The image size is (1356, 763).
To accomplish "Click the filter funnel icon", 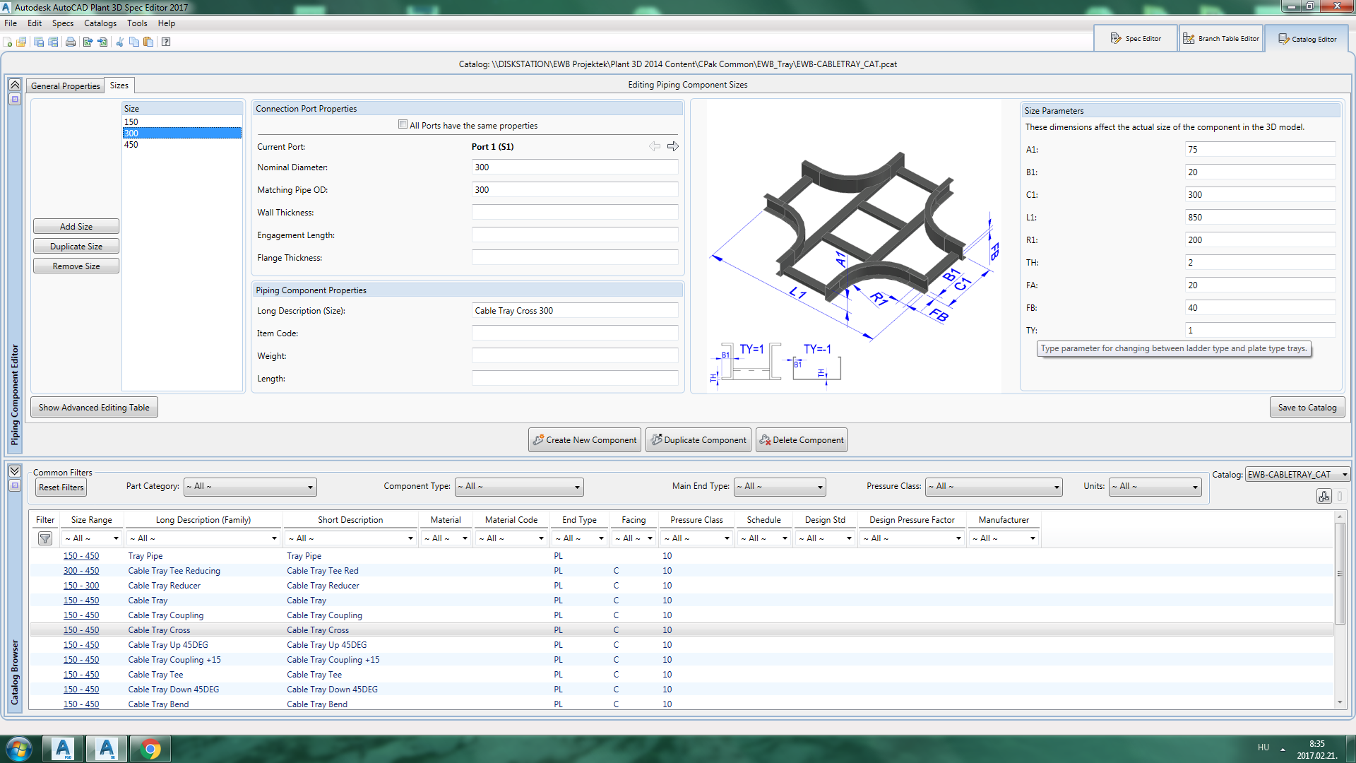I will point(45,538).
